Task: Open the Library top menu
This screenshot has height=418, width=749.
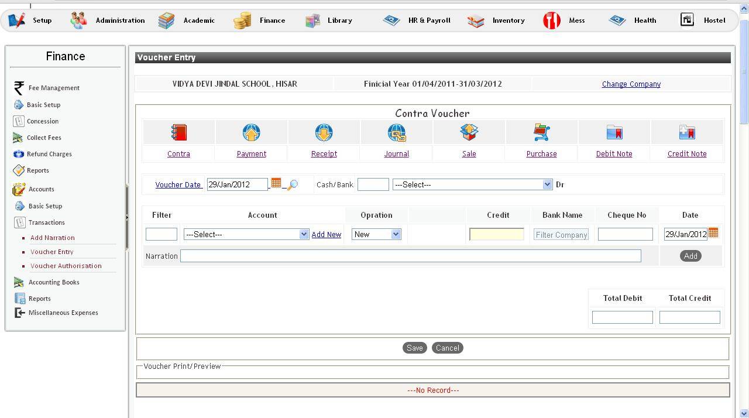Action: [x=340, y=20]
